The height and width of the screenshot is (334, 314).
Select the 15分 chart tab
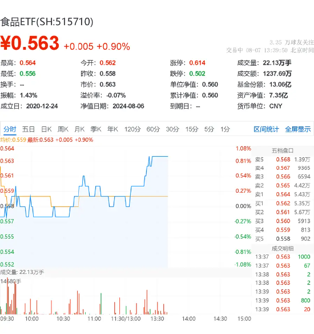(192, 129)
